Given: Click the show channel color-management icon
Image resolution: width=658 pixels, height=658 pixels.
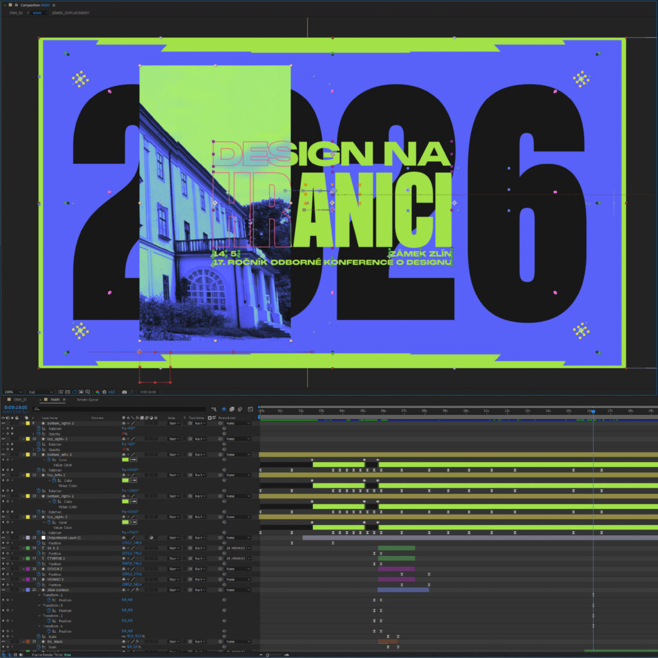Looking at the screenshot, I should (98, 392).
